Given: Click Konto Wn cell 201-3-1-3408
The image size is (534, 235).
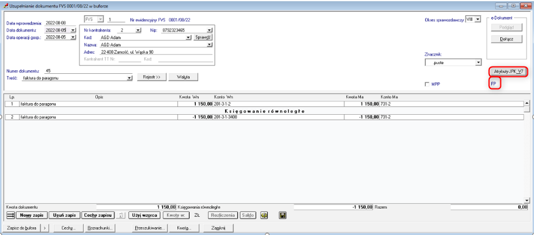Looking at the screenshot, I should click(278, 117).
